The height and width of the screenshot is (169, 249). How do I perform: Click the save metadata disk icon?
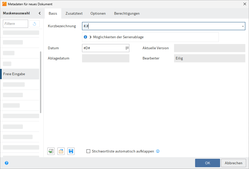71,151
